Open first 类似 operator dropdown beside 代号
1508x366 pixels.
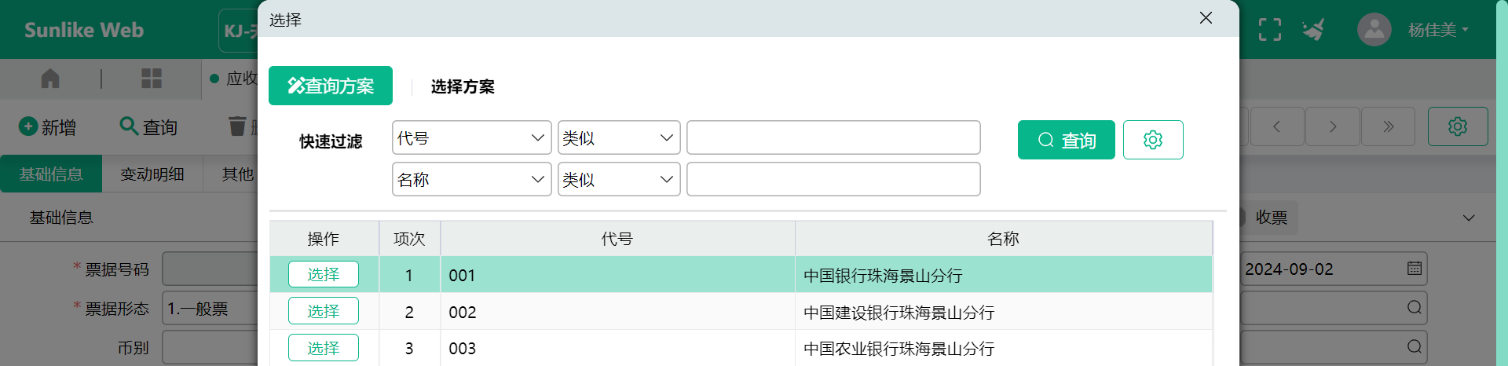[x=619, y=137]
